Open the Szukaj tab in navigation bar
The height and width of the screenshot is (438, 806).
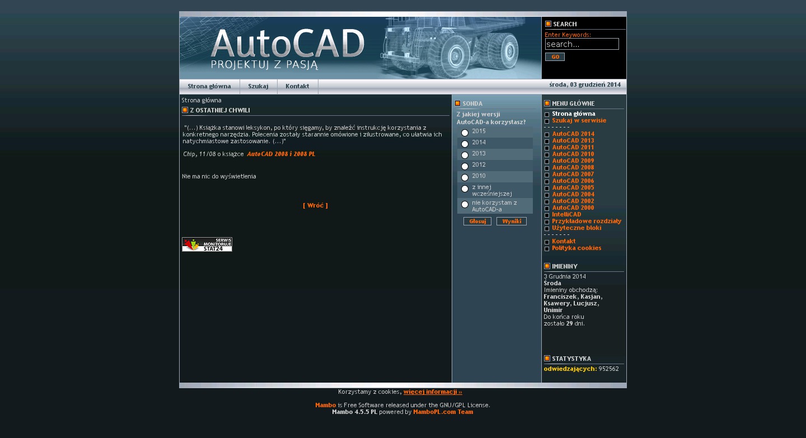[258, 87]
